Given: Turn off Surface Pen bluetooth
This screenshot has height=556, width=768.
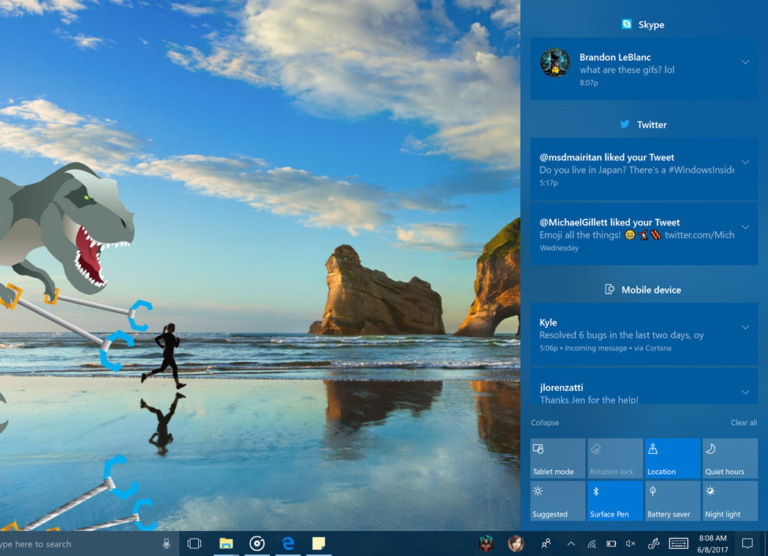Looking at the screenshot, I should click(614, 500).
